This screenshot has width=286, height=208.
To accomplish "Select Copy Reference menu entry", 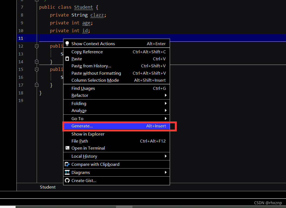I will click(117, 52).
